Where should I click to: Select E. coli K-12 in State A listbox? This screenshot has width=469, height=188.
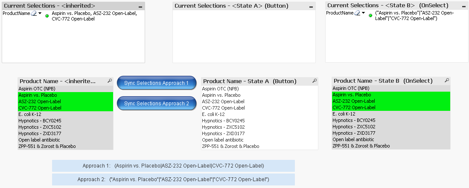pyautogui.click(x=213, y=114)
